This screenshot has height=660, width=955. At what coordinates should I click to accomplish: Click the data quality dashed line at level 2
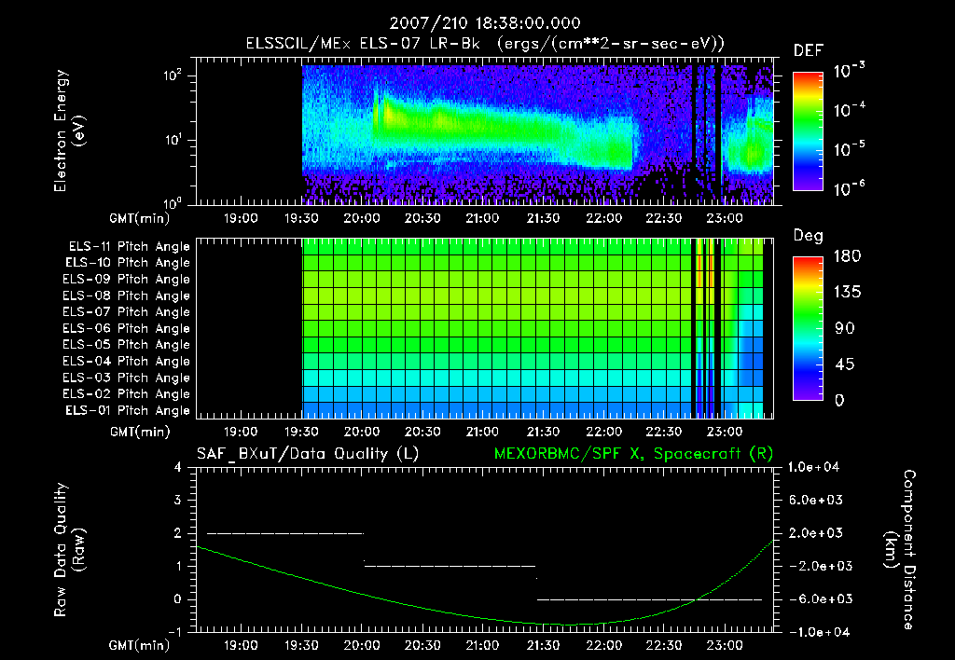285,533
